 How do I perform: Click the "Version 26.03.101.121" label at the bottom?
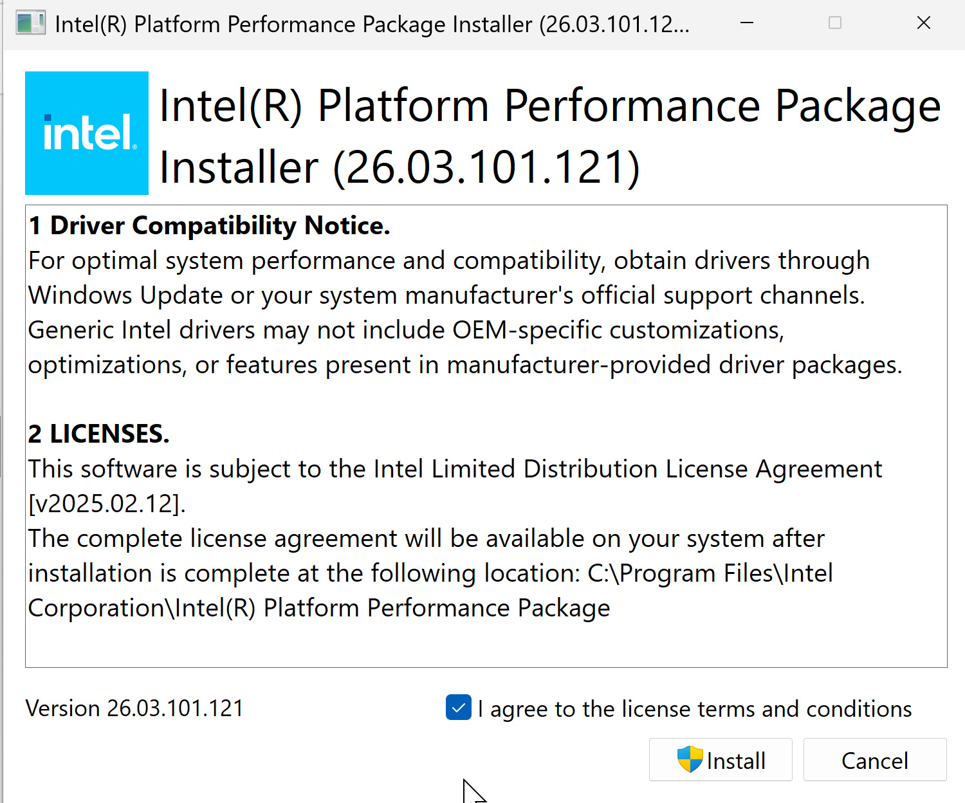[x=134, y=708]
